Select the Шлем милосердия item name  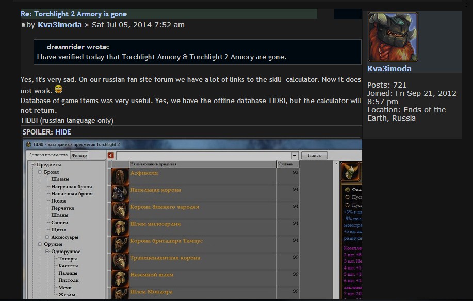[155, 224]
